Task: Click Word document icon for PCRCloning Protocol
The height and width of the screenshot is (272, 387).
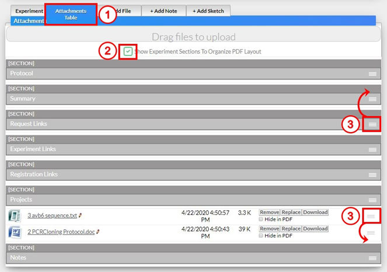Action: pos(15,232)
